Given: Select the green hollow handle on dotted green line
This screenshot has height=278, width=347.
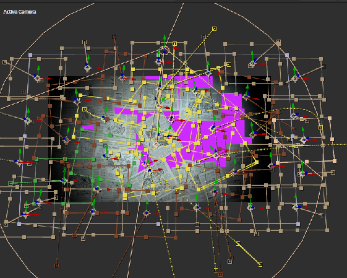Looking at the screenshot, I should click(x=10, y=183).
